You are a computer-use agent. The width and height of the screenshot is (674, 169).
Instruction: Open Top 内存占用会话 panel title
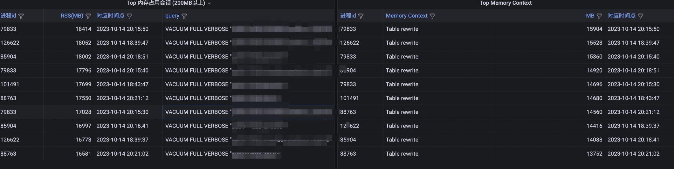pyautogui.click(x=166, y=3)
